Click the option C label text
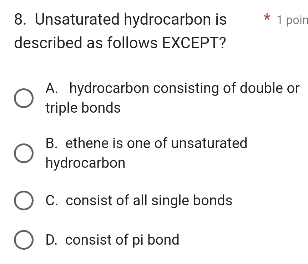Viewport: 308px width, 264px height. [149, 201]
